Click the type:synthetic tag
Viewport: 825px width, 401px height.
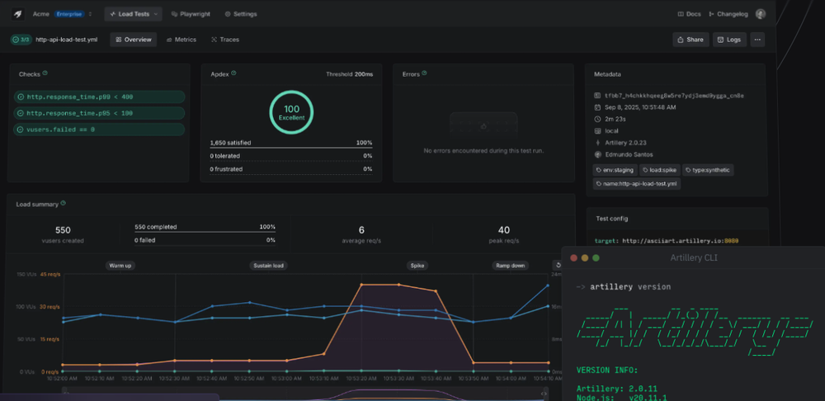pyautogui.click(x=708, y=170)
